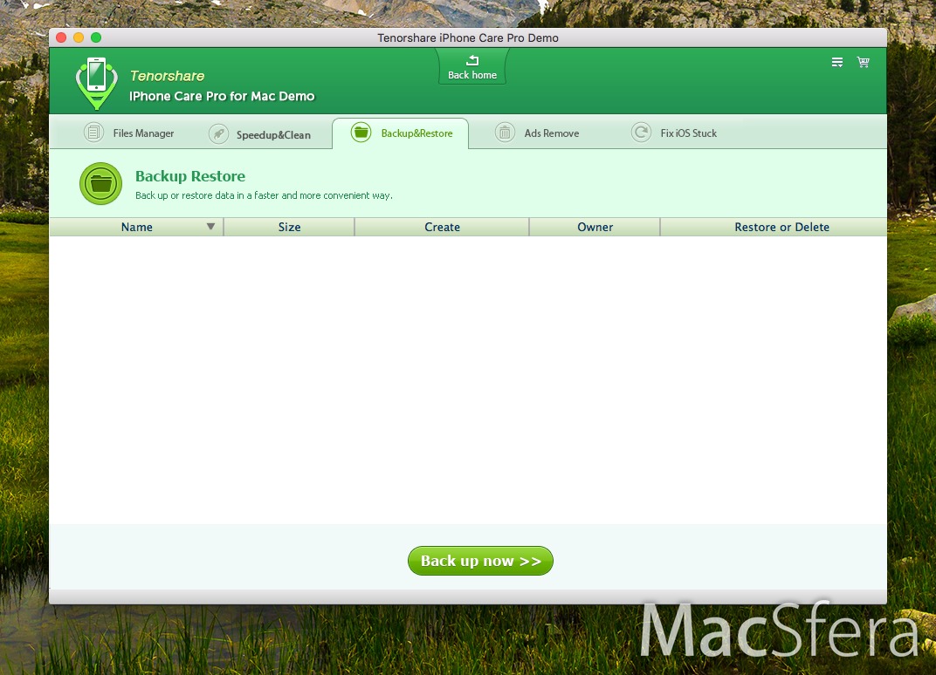Click the Fix iOS Stuck refresh icon
Viewport: 936px width, 675px height.
click(641, 133)
